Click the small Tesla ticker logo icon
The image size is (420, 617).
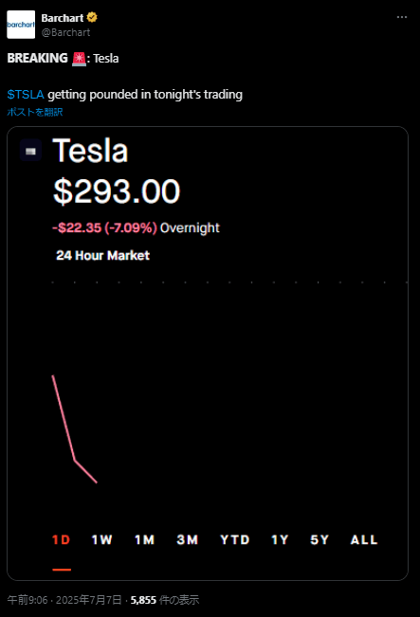click(x=30, y=151)
